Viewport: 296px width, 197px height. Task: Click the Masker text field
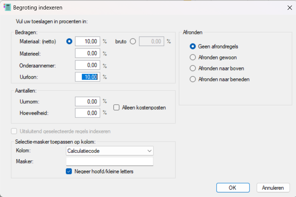pyautogui.click(x=110, y=162)
